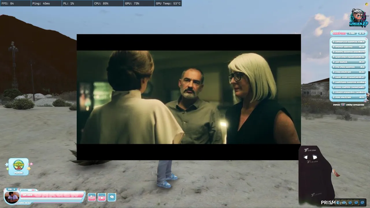Click microphone icon beside Kya Luna Barrera
This screenshot has width=370, height=208.
coord(334,67)
